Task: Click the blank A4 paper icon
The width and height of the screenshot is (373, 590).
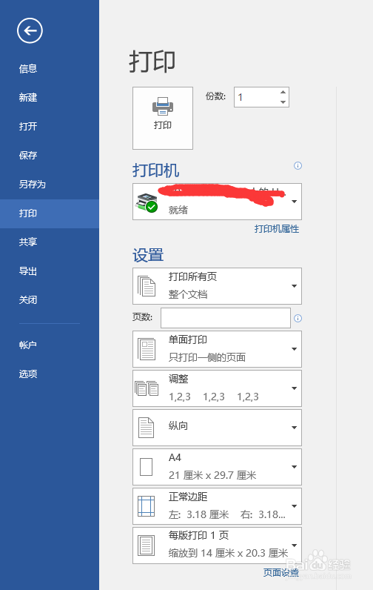Action: coord(146,467)
